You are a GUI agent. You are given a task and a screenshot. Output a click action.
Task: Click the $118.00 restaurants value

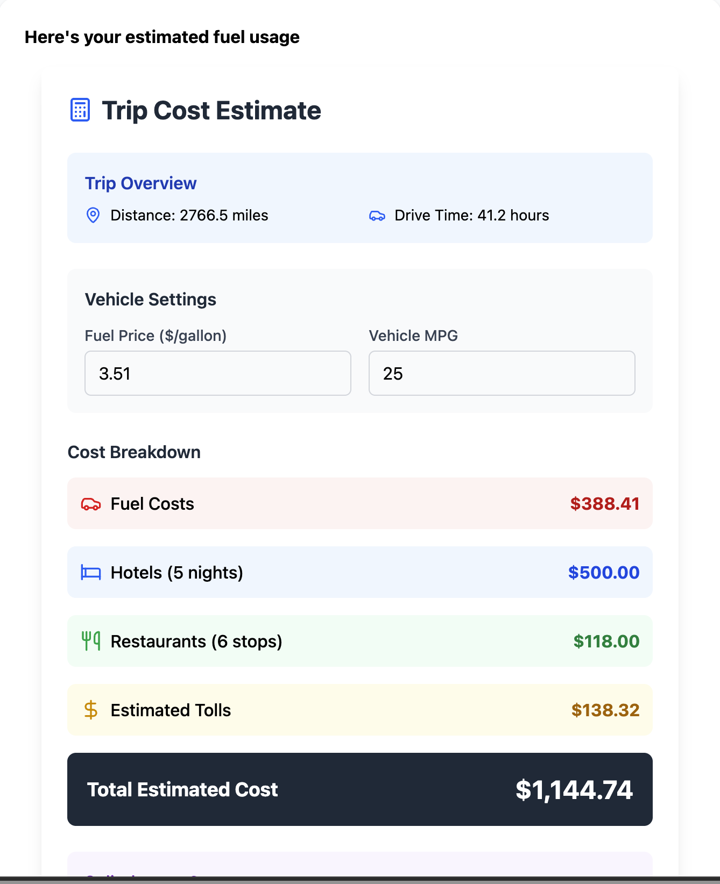point(606,641)
